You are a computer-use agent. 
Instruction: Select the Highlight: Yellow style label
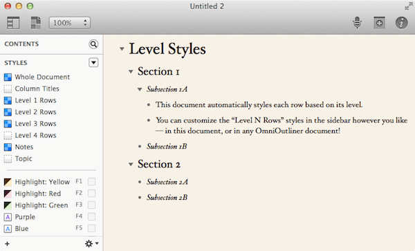point(42,182)
